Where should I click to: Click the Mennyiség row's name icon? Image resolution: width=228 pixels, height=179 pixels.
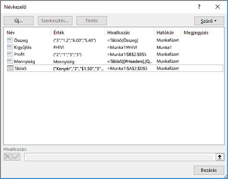pos(10,61)
